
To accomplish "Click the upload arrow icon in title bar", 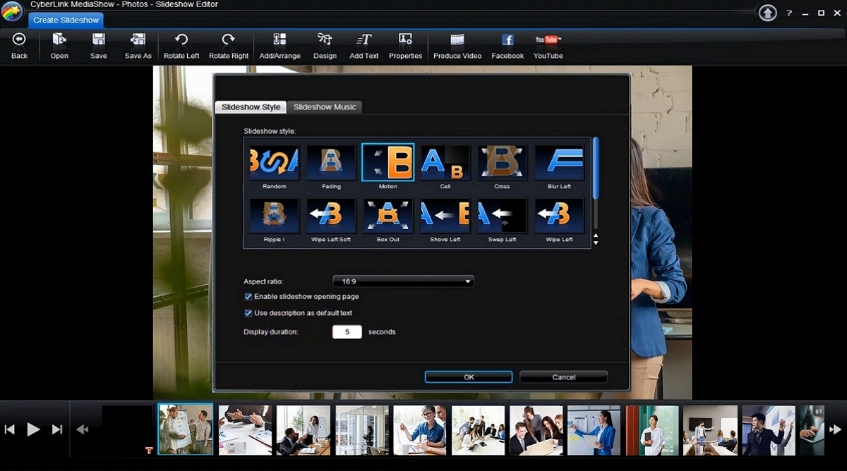I will coord(767,13).
